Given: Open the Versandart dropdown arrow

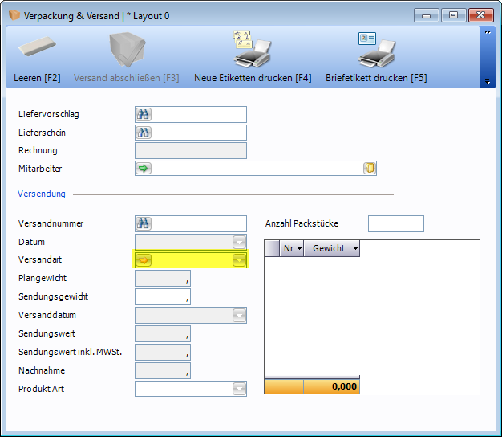Looking at the screenshot, I should coord(239,260).
